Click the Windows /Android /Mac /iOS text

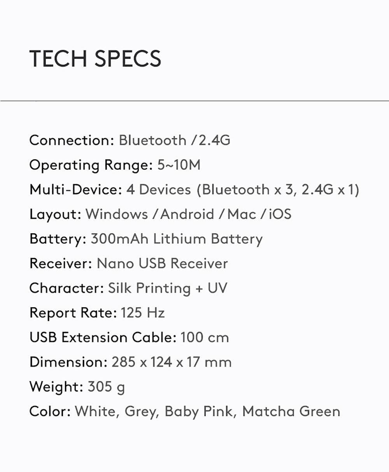(189, 214)
